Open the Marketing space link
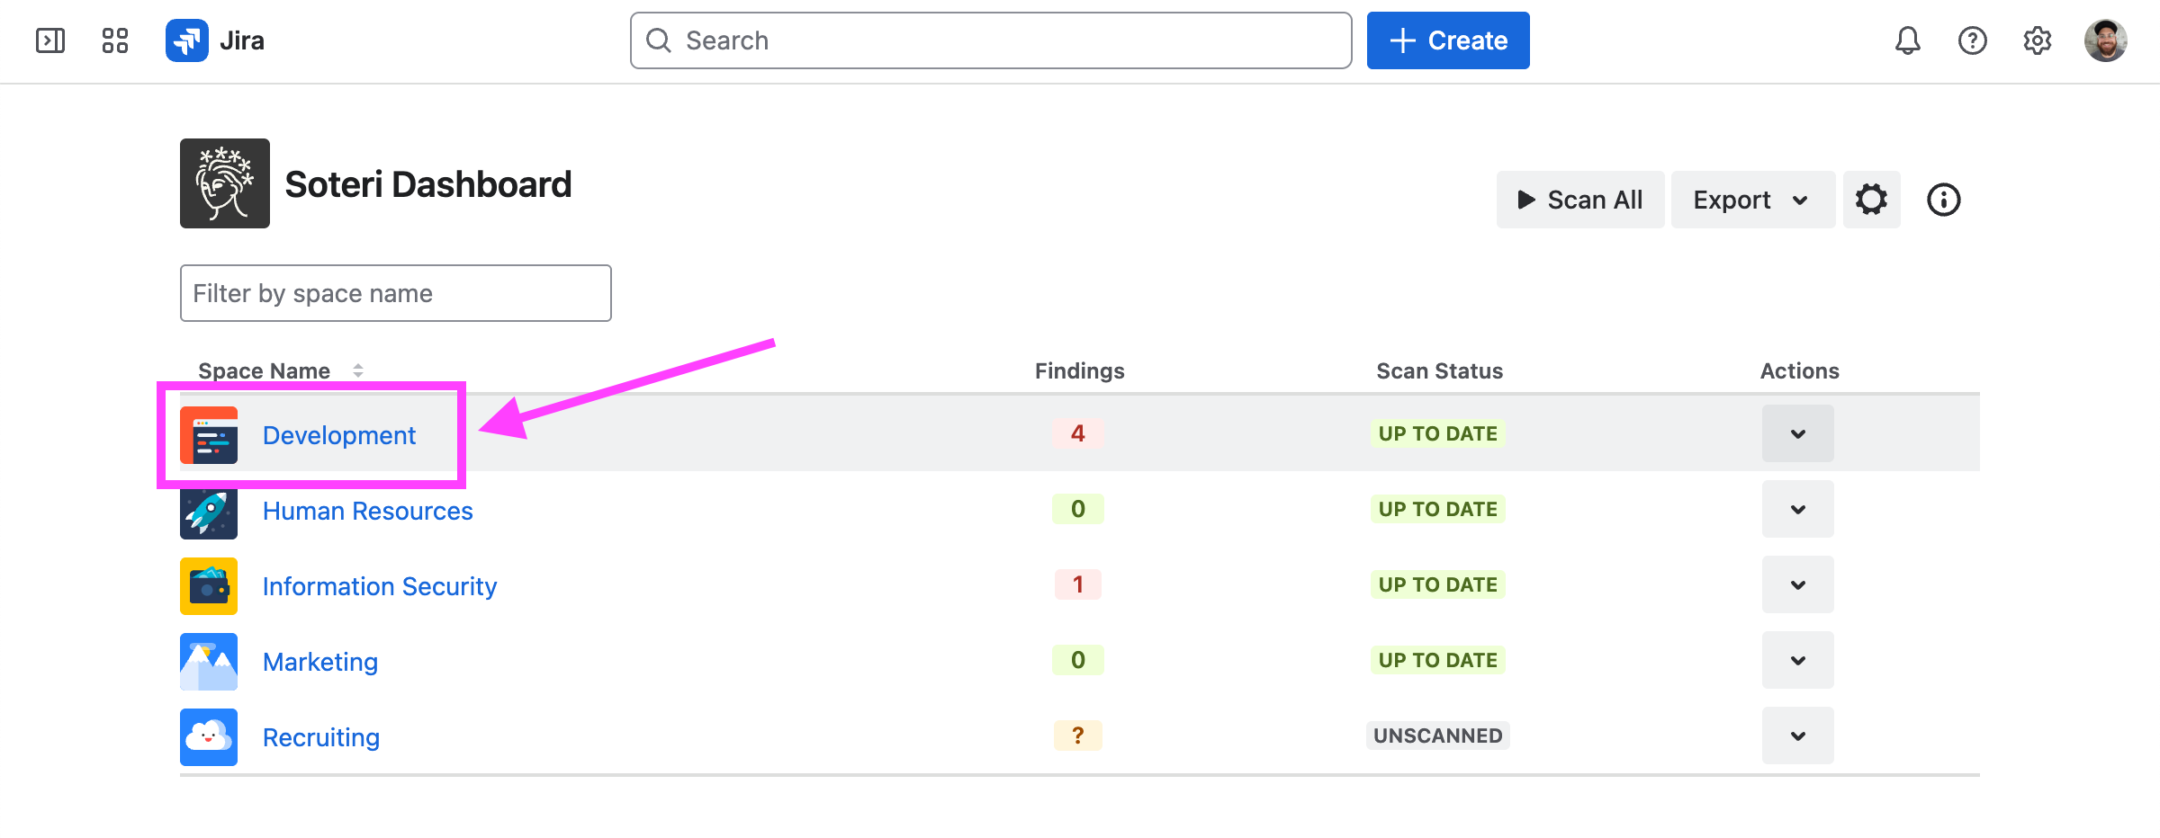 coord(319,662)
